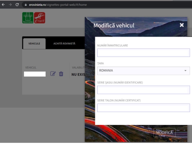Open the Achită Rovinietă tab
The width and height of the screenshot is (192, 144).
tap(64, 44)
